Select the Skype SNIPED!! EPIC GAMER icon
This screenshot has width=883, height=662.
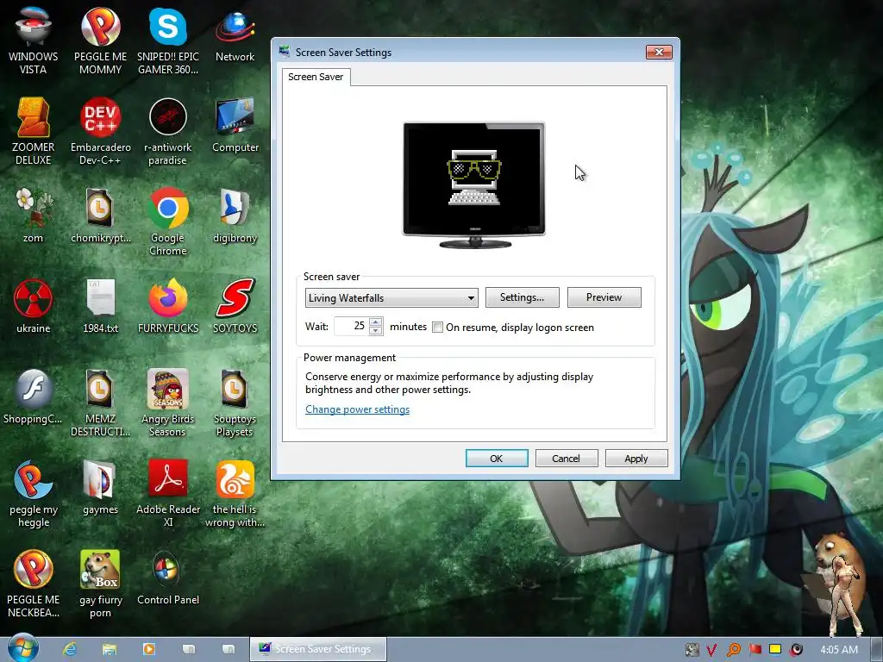(168, 41)
